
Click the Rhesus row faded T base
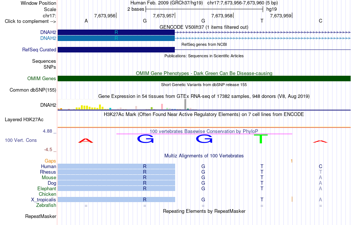321,172
